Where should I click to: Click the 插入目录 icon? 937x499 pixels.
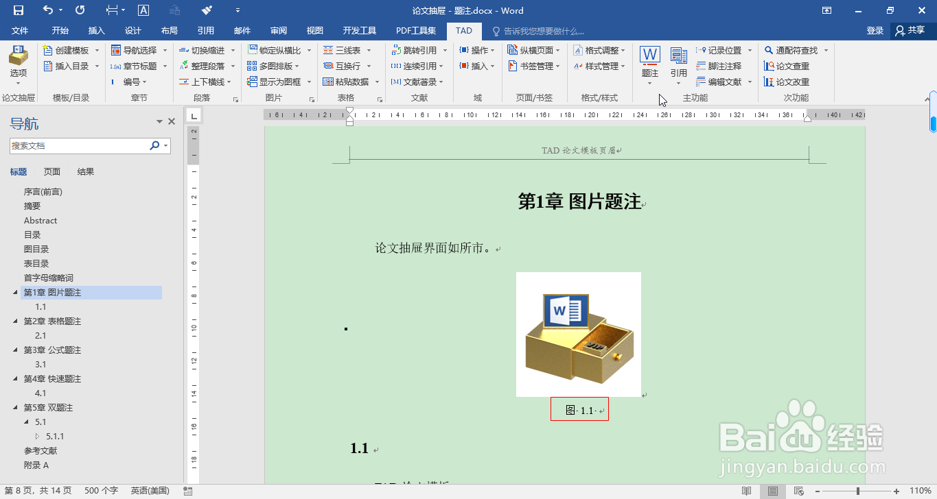[47, 66]
